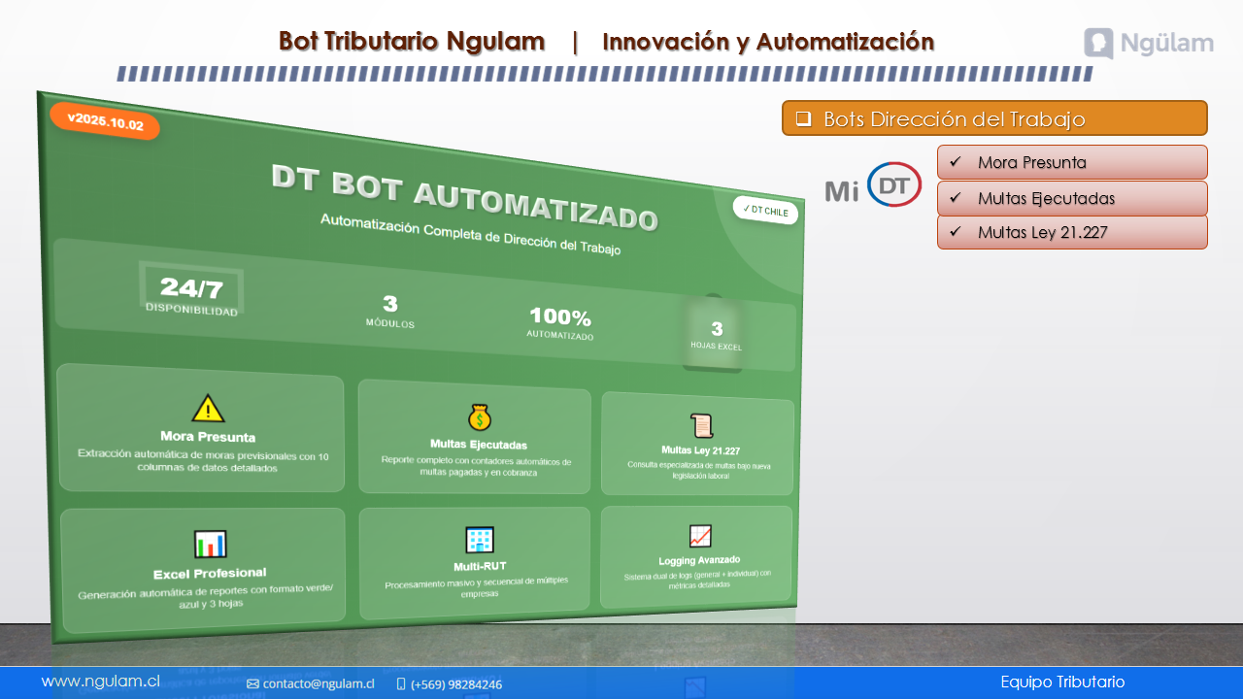Click the Multas Ejecutadas checkmark
This screenshot has width=1243, height=699.
pos(956,198)
